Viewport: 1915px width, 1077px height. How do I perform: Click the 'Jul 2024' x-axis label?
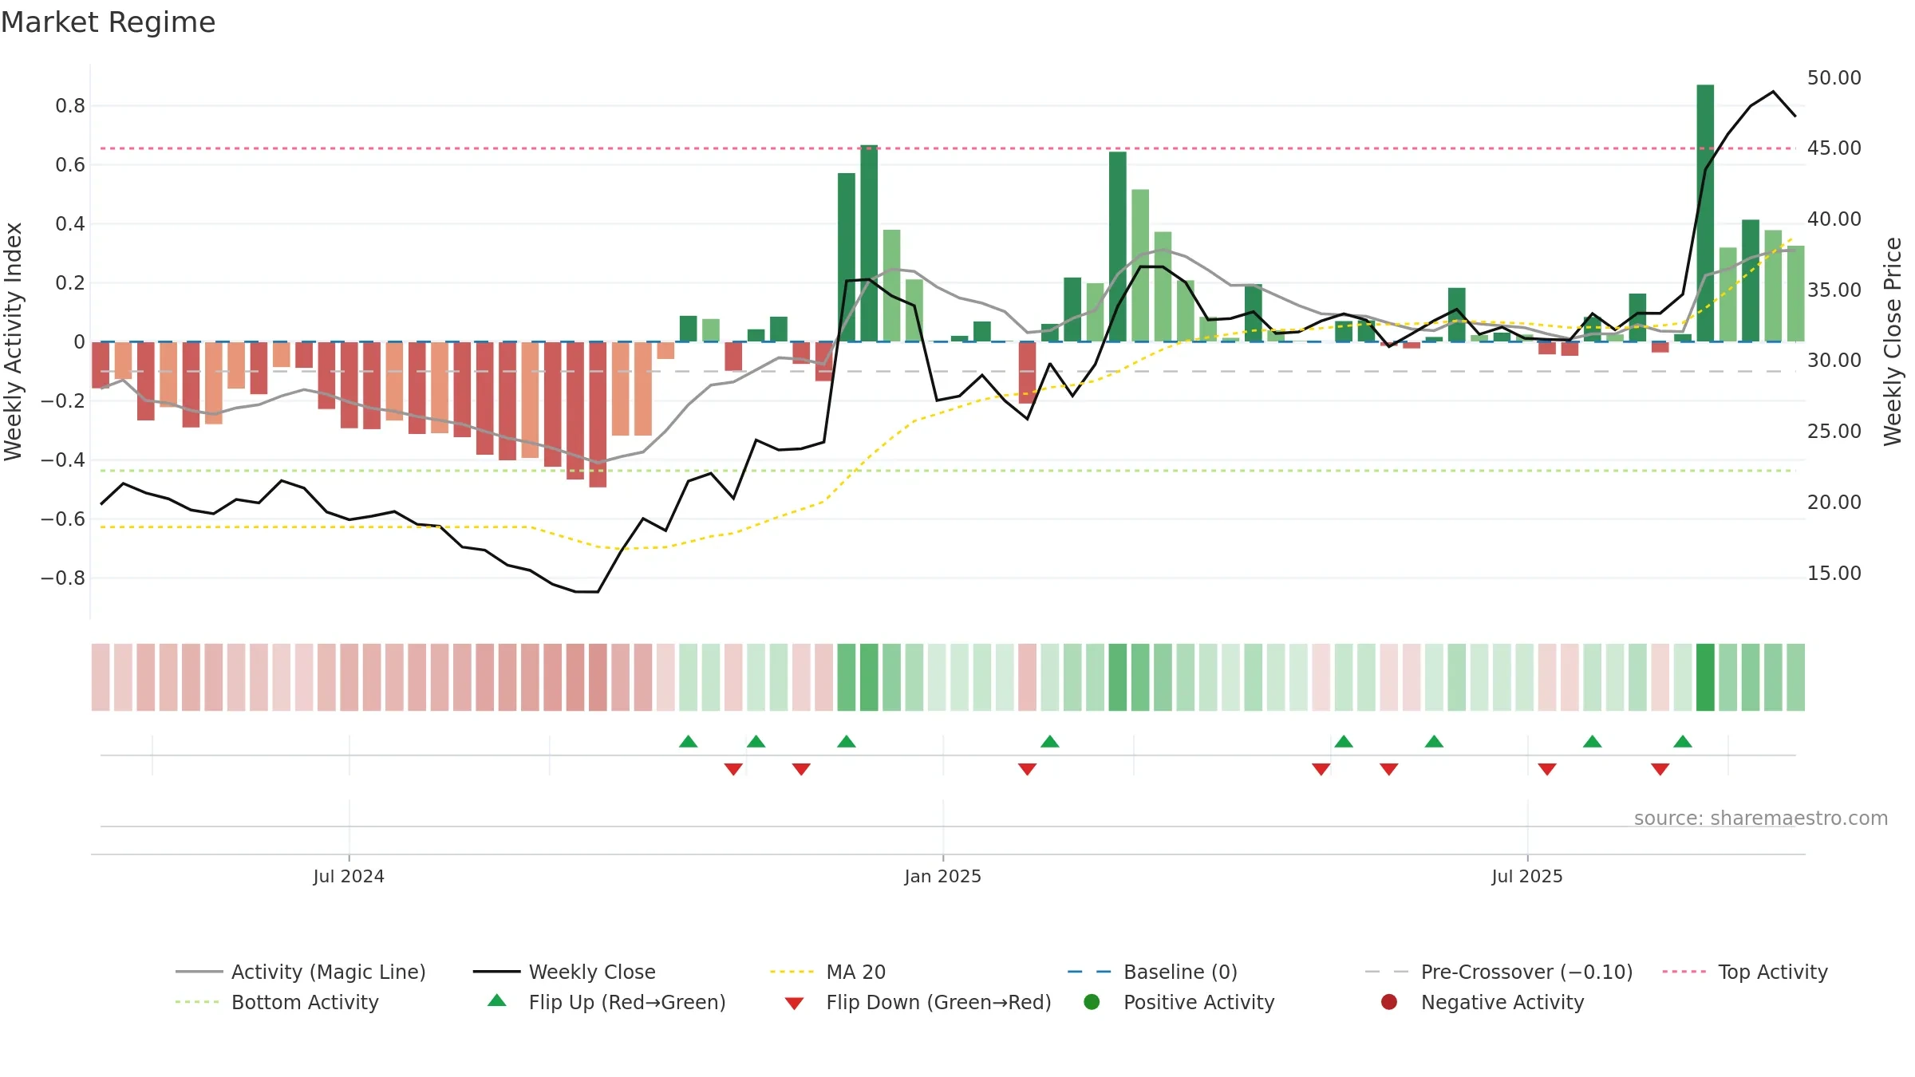(x=349, y=876)
